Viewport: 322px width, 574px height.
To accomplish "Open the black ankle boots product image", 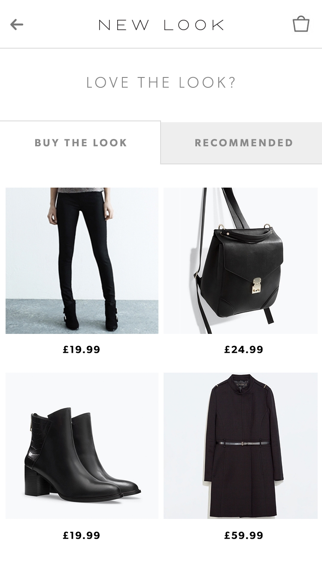I will pyautogui.click(x=82, y=446).
